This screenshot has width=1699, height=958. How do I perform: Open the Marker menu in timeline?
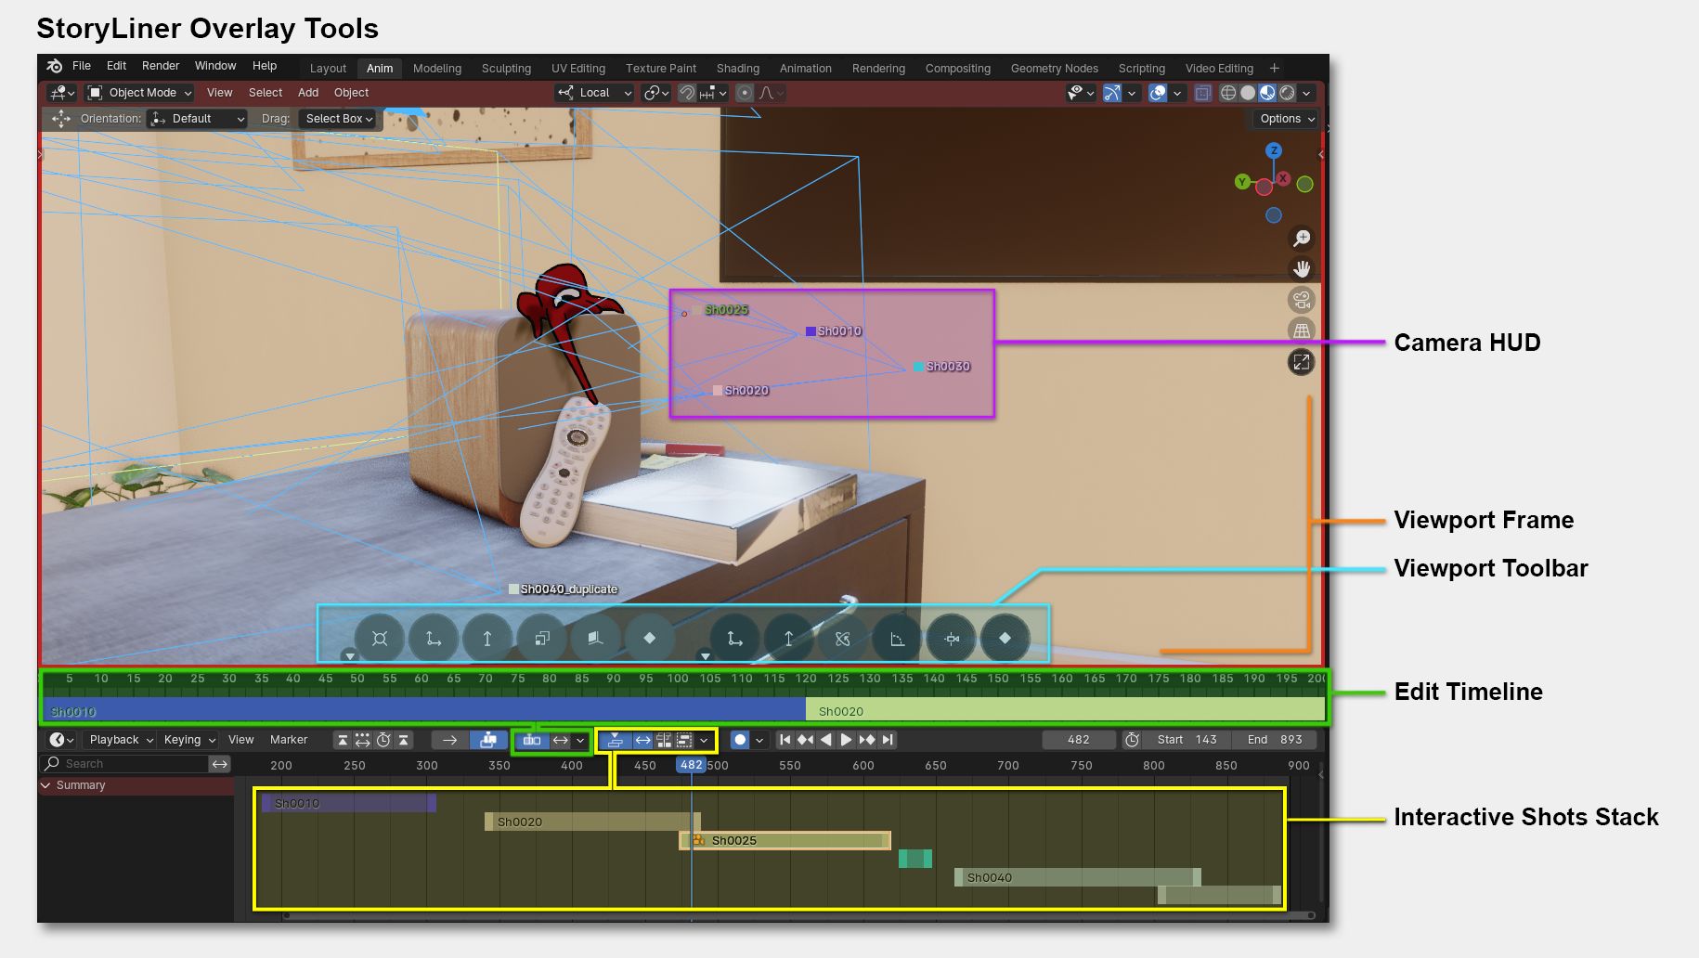pos(288,740)
